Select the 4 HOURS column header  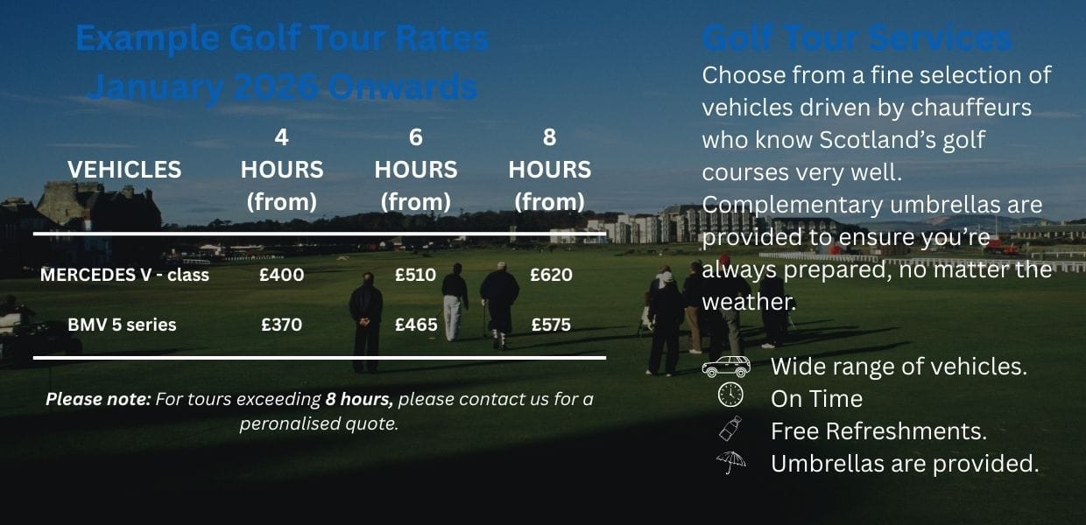(282, 169)
